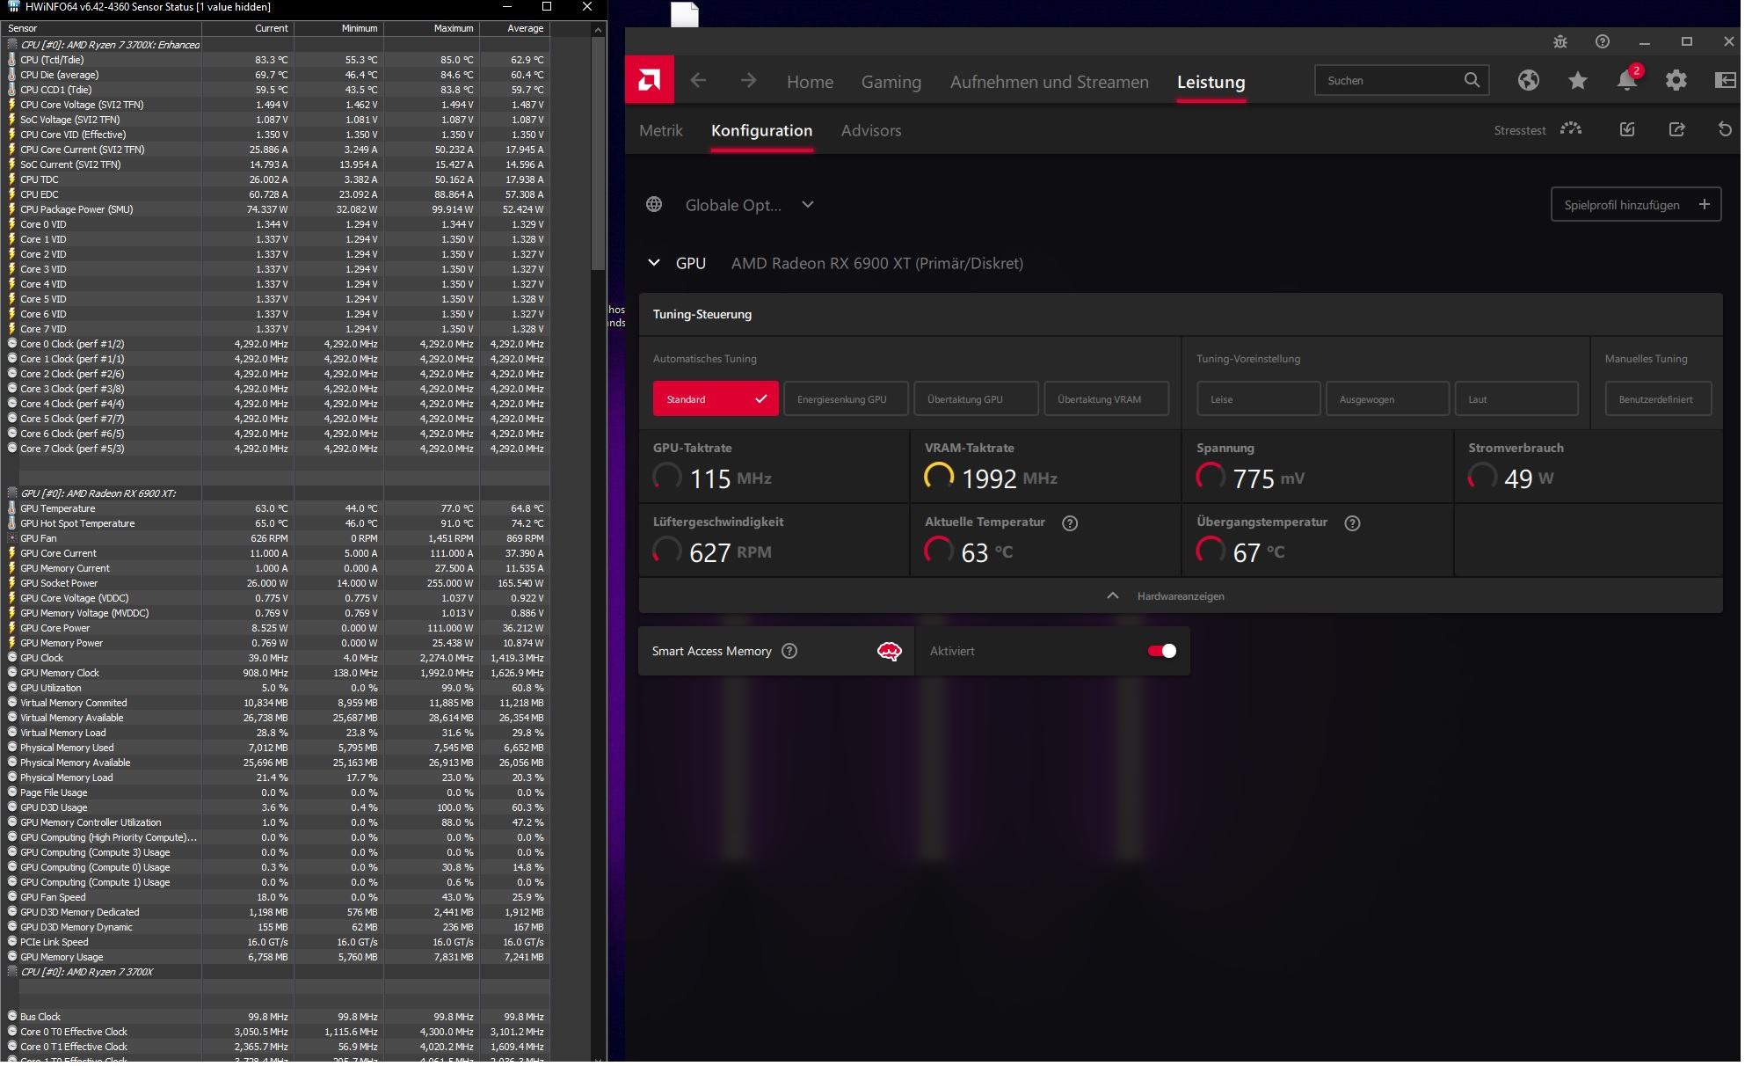Collapse the GPU section chevron

[655, 263]
